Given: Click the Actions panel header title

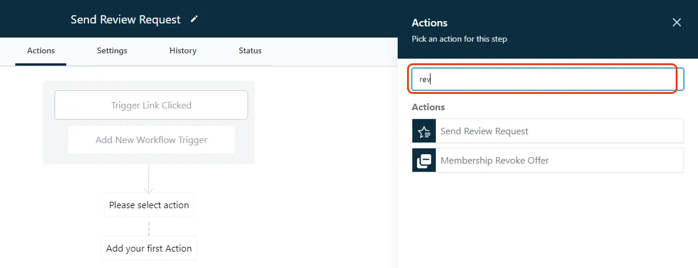Looking at the screenshot, I should tap(429, 23).
